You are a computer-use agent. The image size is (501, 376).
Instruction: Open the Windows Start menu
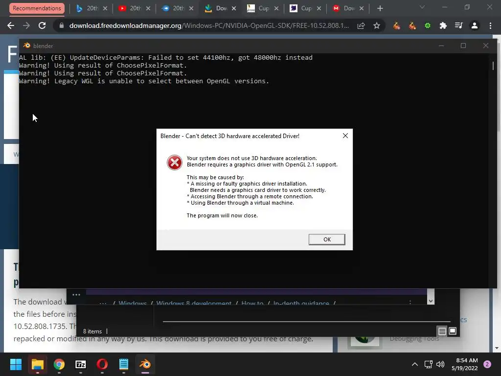(x=16, y=364)
